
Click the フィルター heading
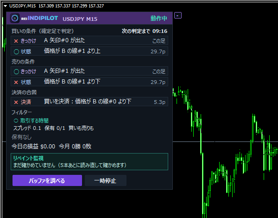22,112
